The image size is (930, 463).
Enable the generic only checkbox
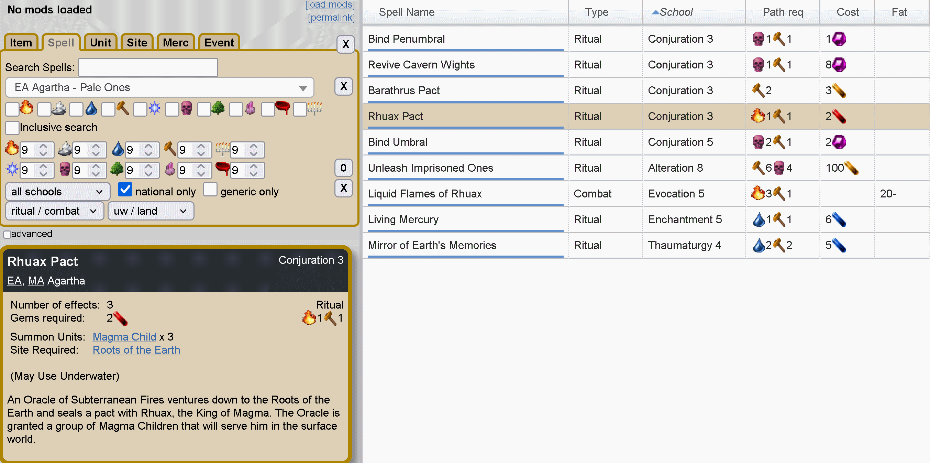coord(210,190)
